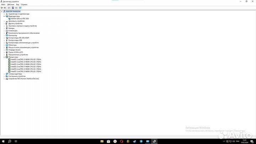Click scan for hardware changes monitor icon
Viewport: 256px width, 144px height.
point(20,8)
